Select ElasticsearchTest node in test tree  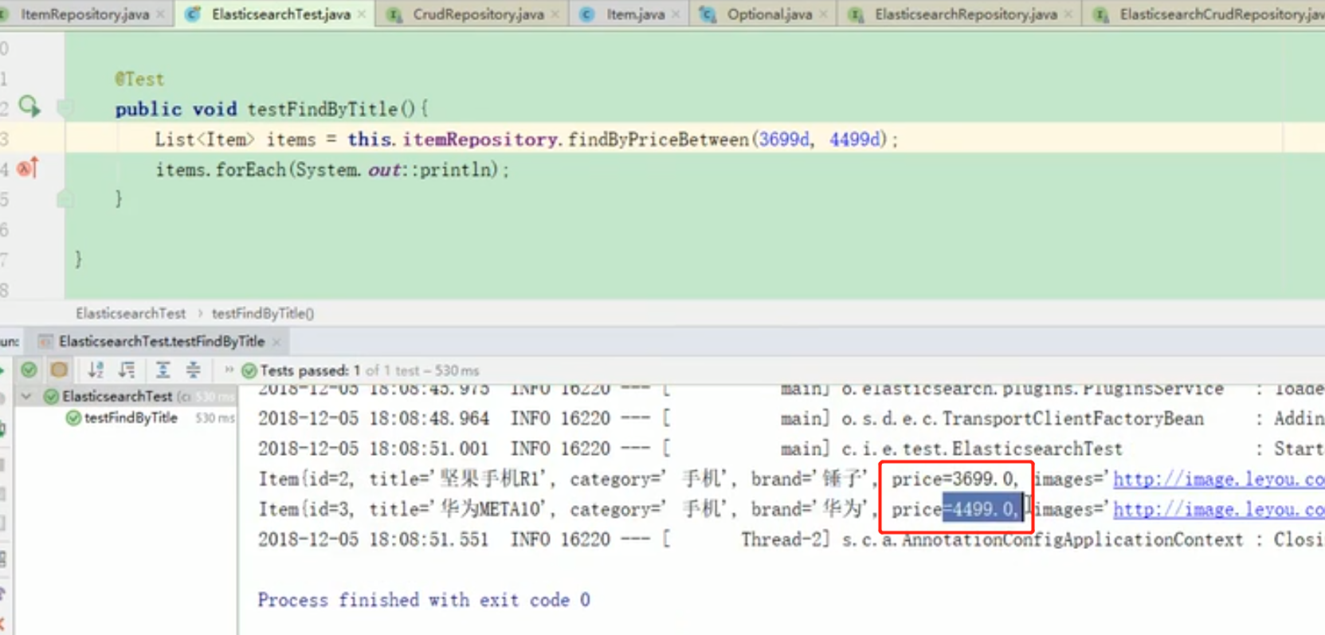point(117,396)
